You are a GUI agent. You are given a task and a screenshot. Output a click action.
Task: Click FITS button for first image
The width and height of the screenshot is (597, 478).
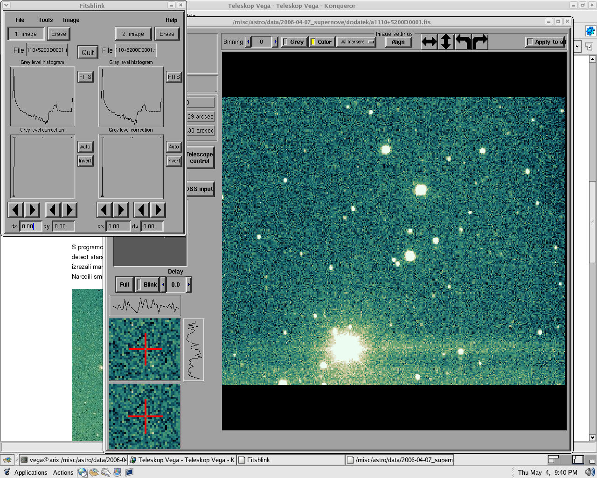coord(85,77)
